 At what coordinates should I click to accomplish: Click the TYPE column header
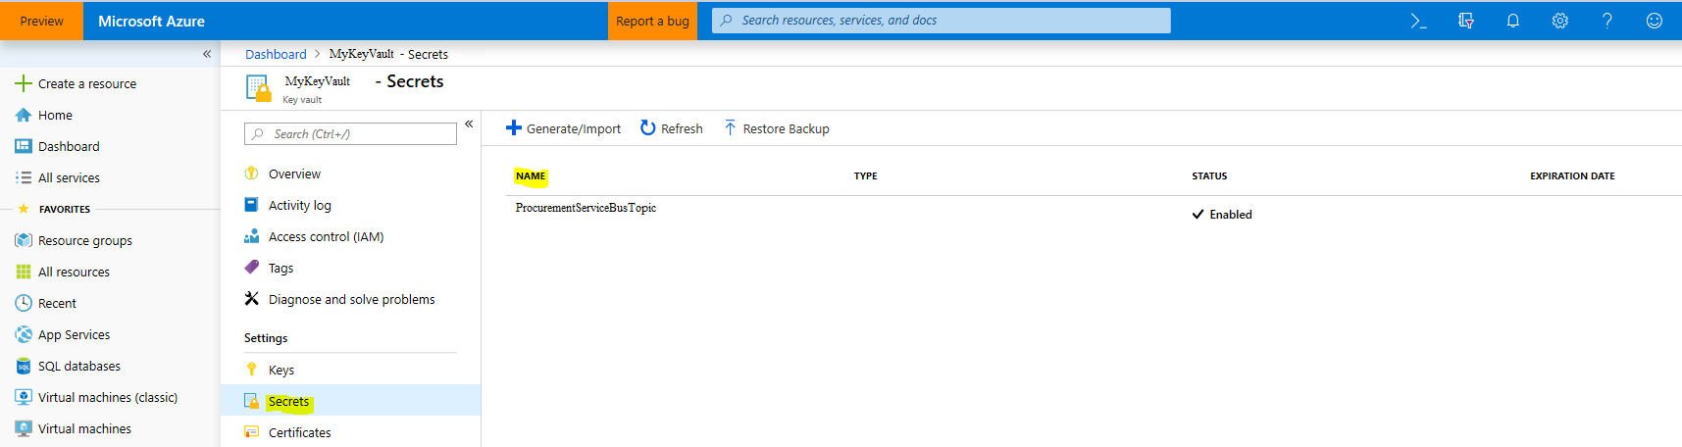tap(865, 176)
